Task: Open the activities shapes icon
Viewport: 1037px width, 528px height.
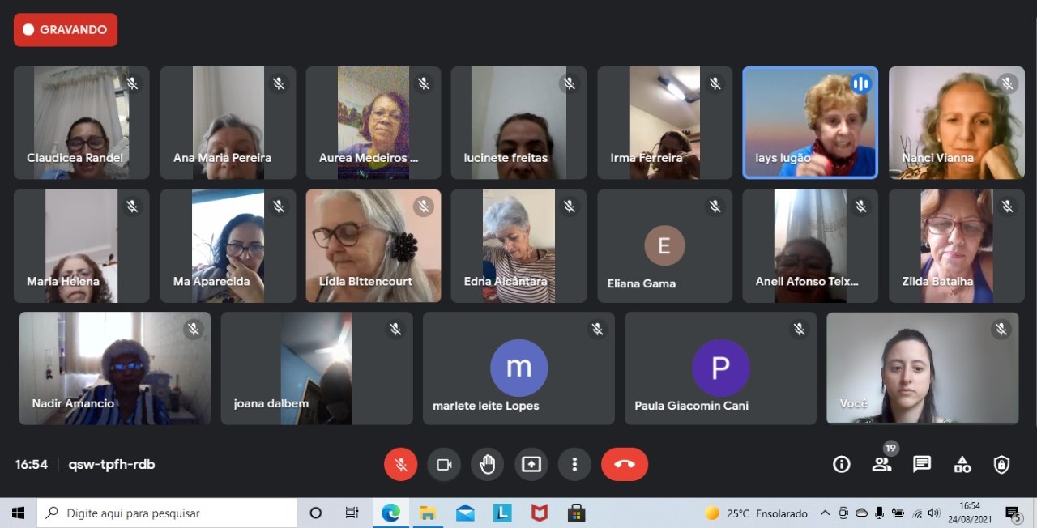Action: coord(962,464)
